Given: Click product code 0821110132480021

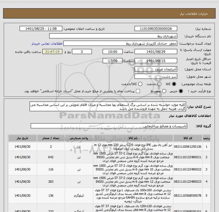Looking at the screenshot, I should pyautogui.click(x=188, y=157).
